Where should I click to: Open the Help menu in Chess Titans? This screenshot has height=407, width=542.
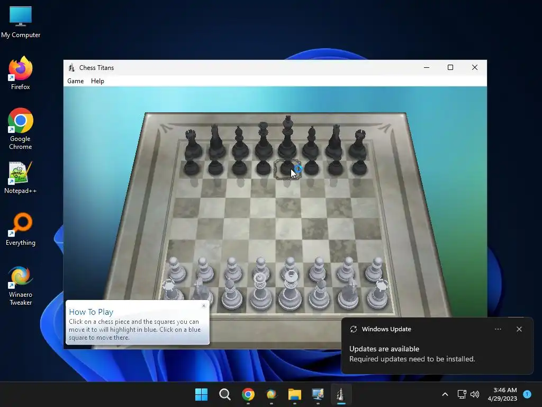pos(97,81)
